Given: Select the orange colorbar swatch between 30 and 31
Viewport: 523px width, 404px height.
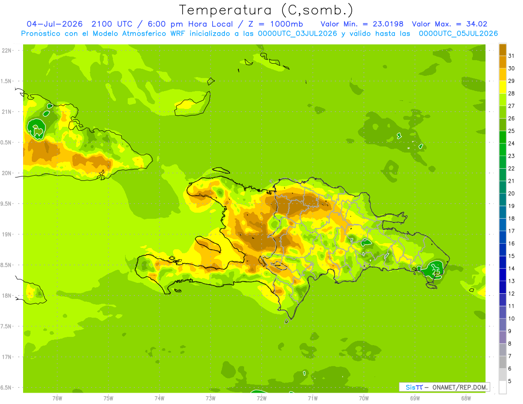Looking at the screenshot, I should pos(503,62).
